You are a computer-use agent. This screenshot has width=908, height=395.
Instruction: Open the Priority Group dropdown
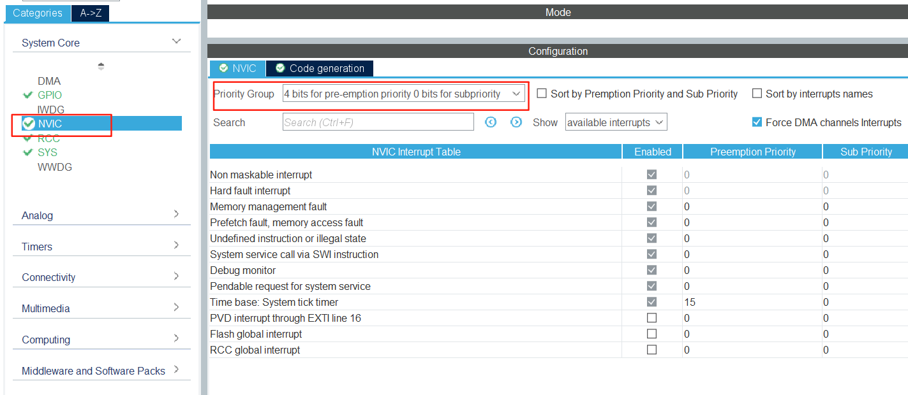coord(403,94)
